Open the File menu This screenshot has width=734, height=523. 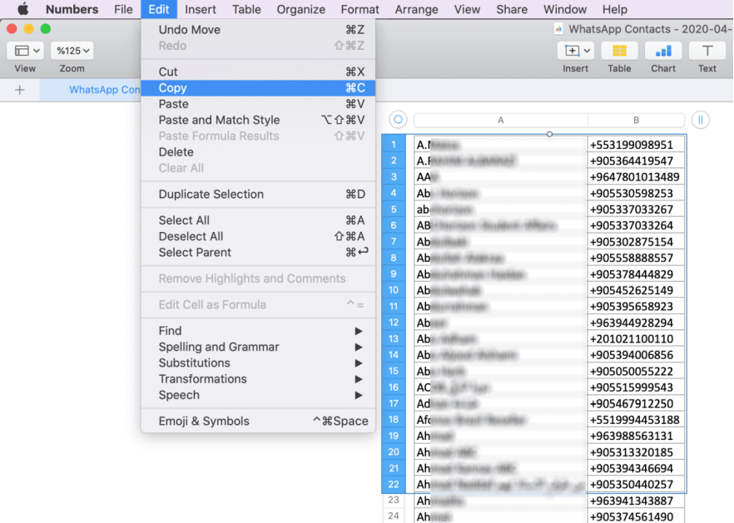point(123,9)
